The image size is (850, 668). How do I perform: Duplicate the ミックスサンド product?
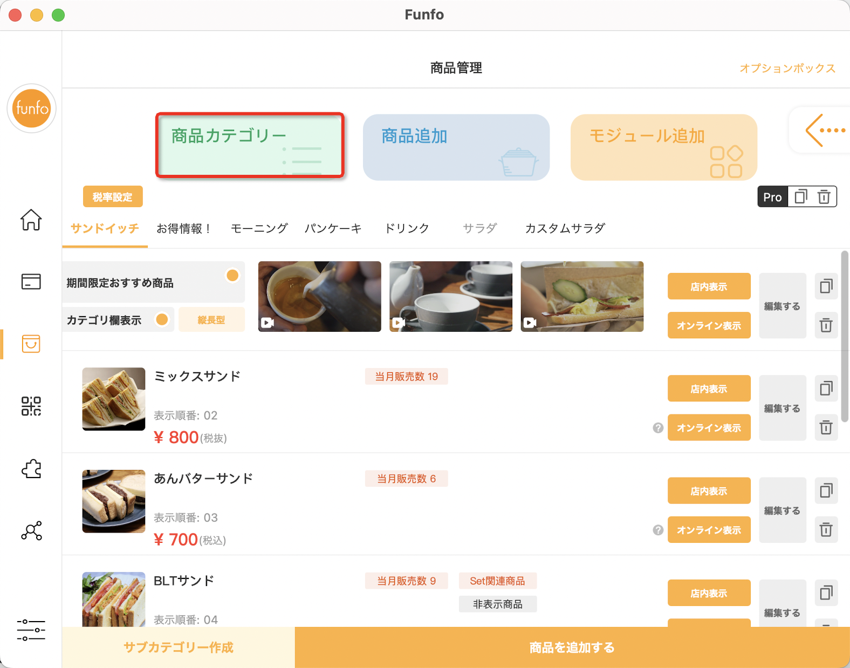tap(826, 388)
